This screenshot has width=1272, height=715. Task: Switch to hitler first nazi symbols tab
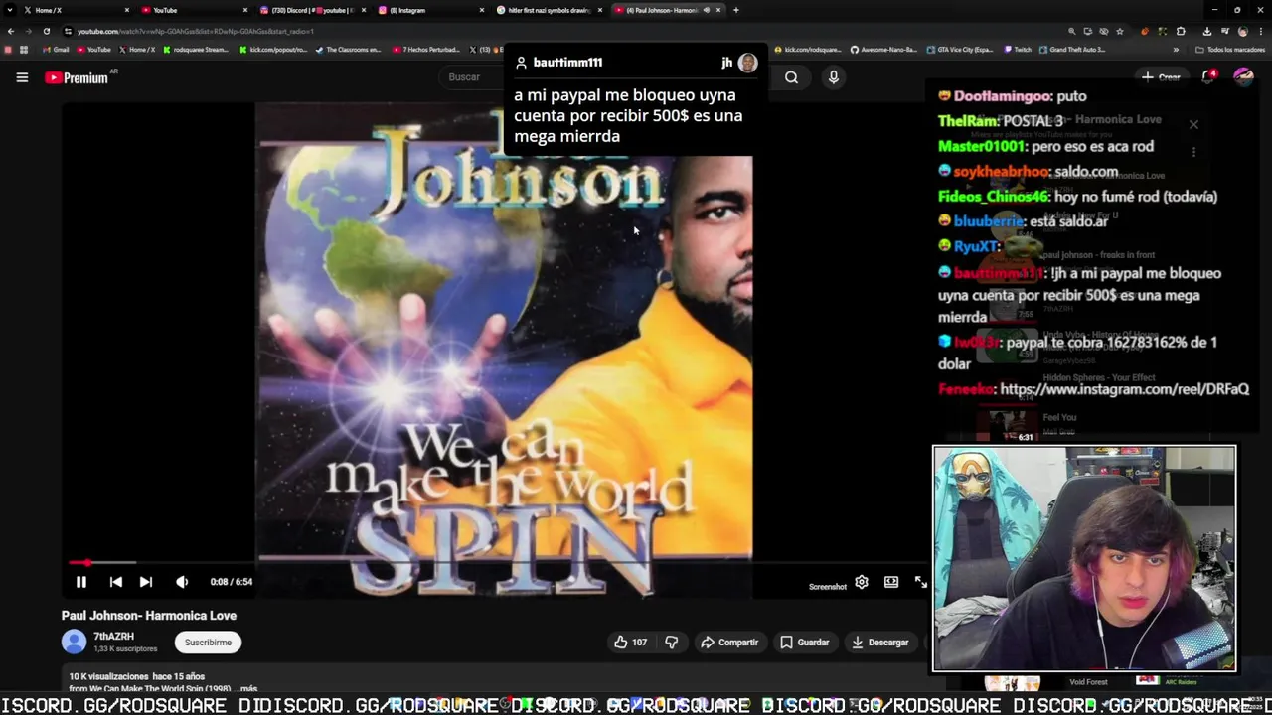point(549,10)
